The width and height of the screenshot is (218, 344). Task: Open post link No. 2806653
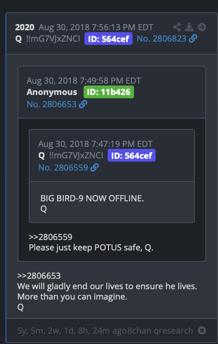click(51, 104)
